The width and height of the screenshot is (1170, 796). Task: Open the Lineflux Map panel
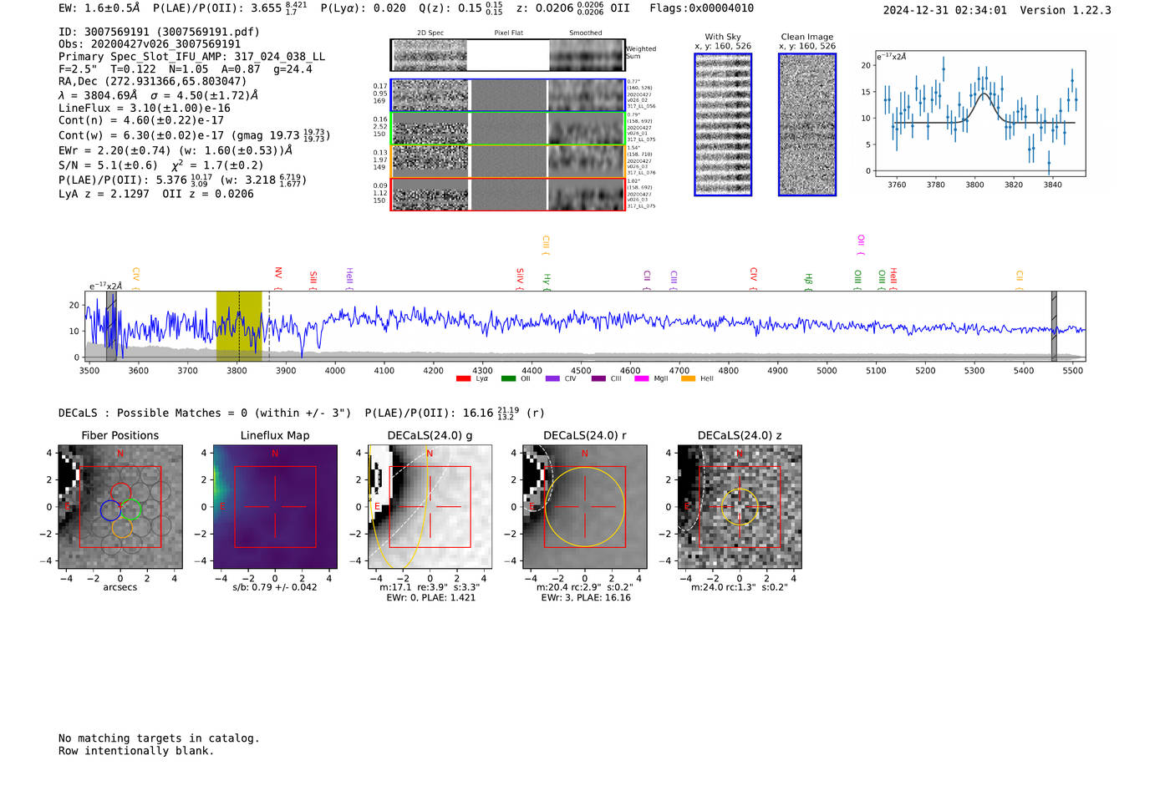(x=275, y=506)
